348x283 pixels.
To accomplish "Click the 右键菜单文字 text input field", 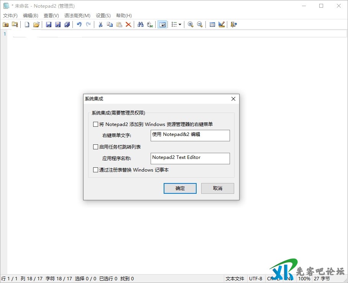I will (190, 136).
